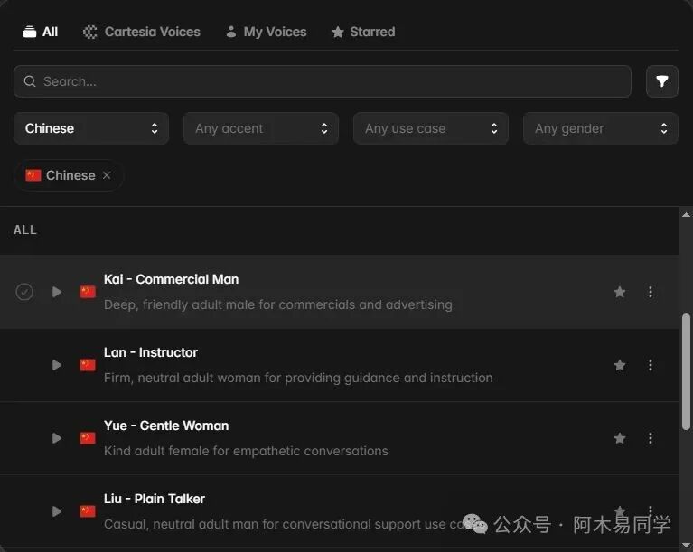Star the Yue - Gentle Woman voice
Image resolution: width=693 pixels, height=552 pixels.
tap(620, 438)
